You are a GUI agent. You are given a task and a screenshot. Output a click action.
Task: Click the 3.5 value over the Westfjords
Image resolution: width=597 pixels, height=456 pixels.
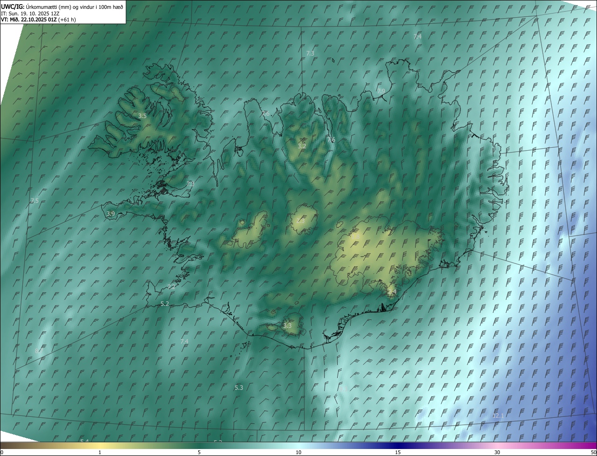tap(143, 116)
